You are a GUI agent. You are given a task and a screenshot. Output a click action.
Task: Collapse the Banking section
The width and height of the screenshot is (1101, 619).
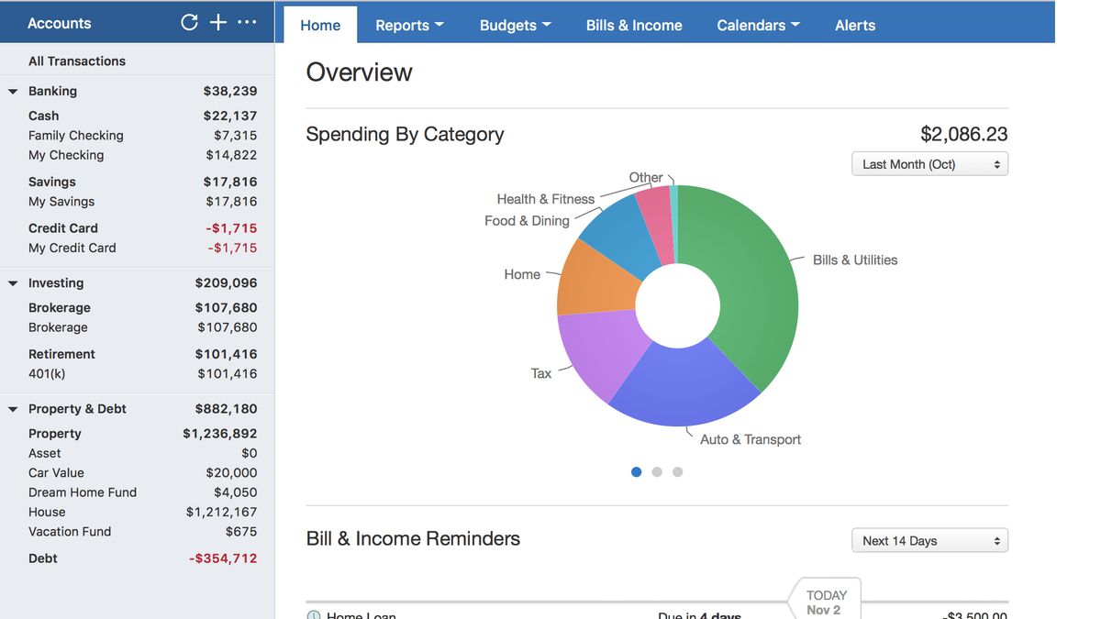click(x=11, y=91)
